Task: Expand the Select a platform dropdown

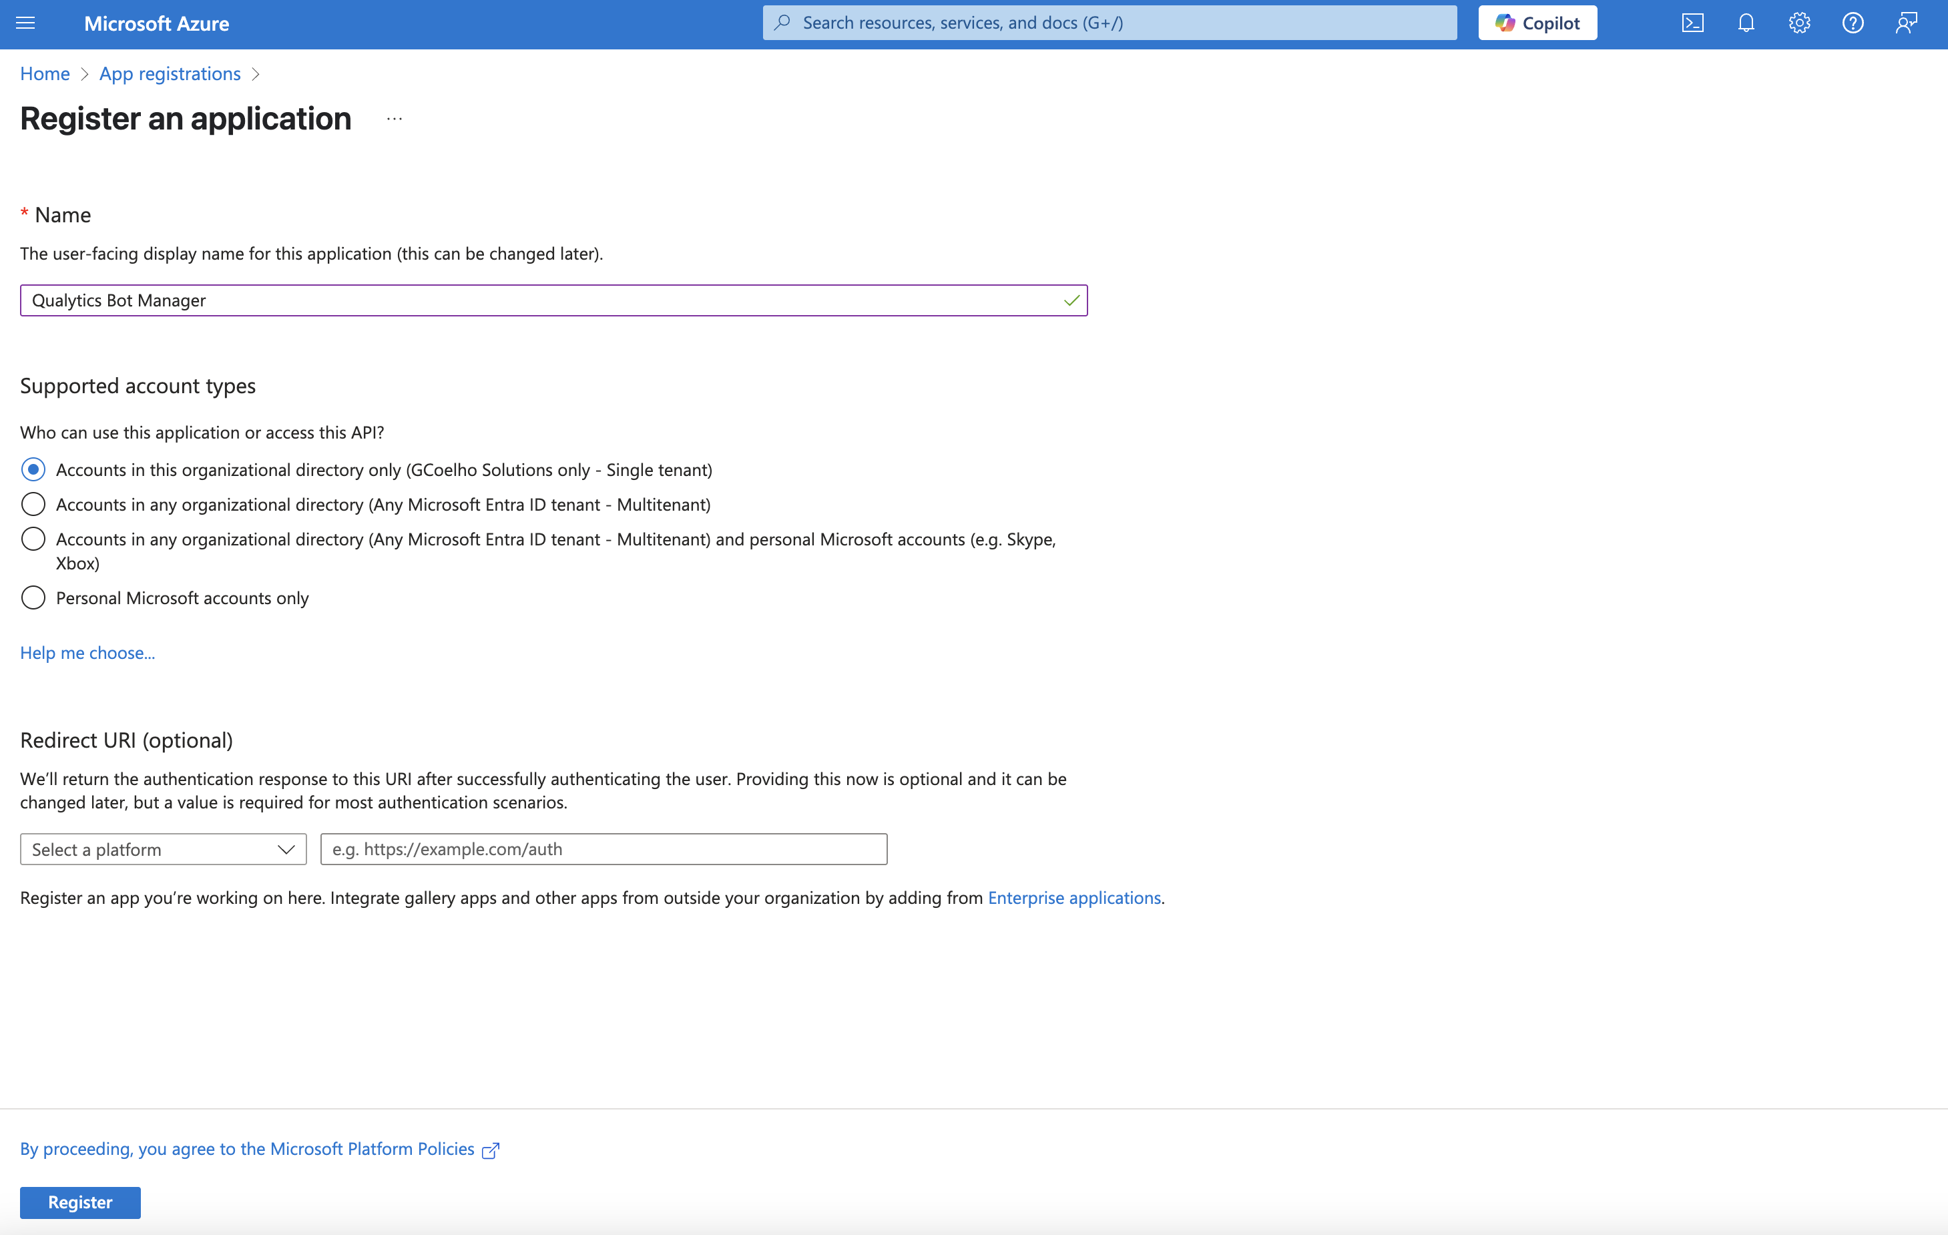Action: pos(164,849)
